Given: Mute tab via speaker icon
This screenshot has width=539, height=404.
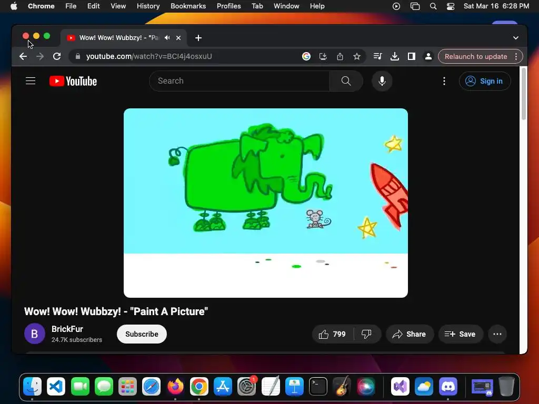Looking at the screenshot, I should 167,38.
